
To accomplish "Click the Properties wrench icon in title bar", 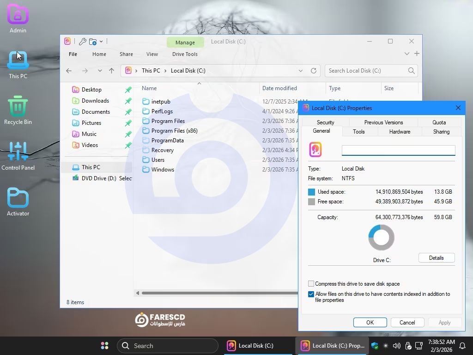I will coord(83,42).
